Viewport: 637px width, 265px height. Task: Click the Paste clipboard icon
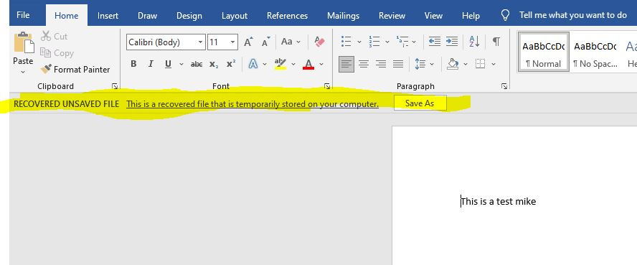(24, 42)
